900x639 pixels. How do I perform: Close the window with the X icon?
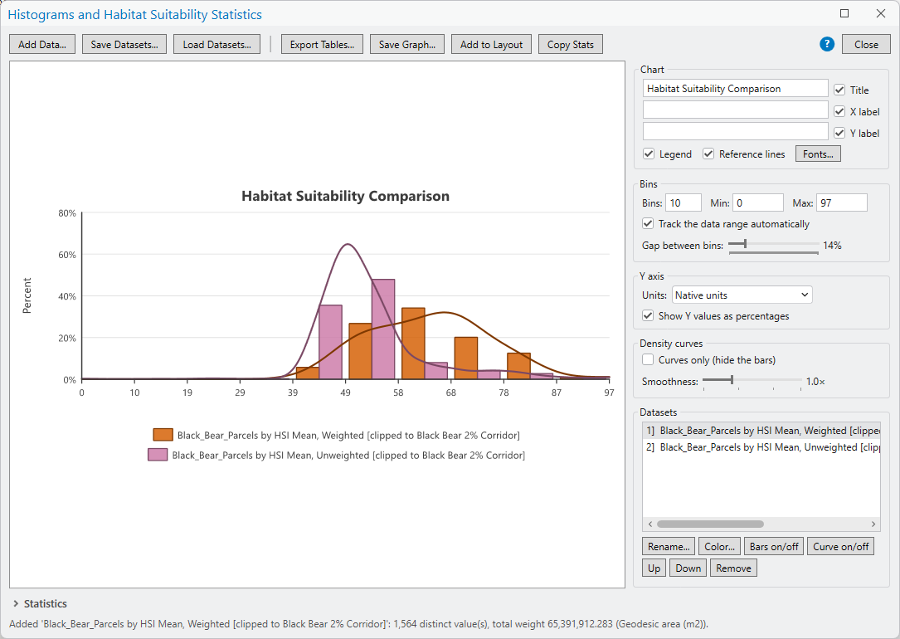coord(881,13)
